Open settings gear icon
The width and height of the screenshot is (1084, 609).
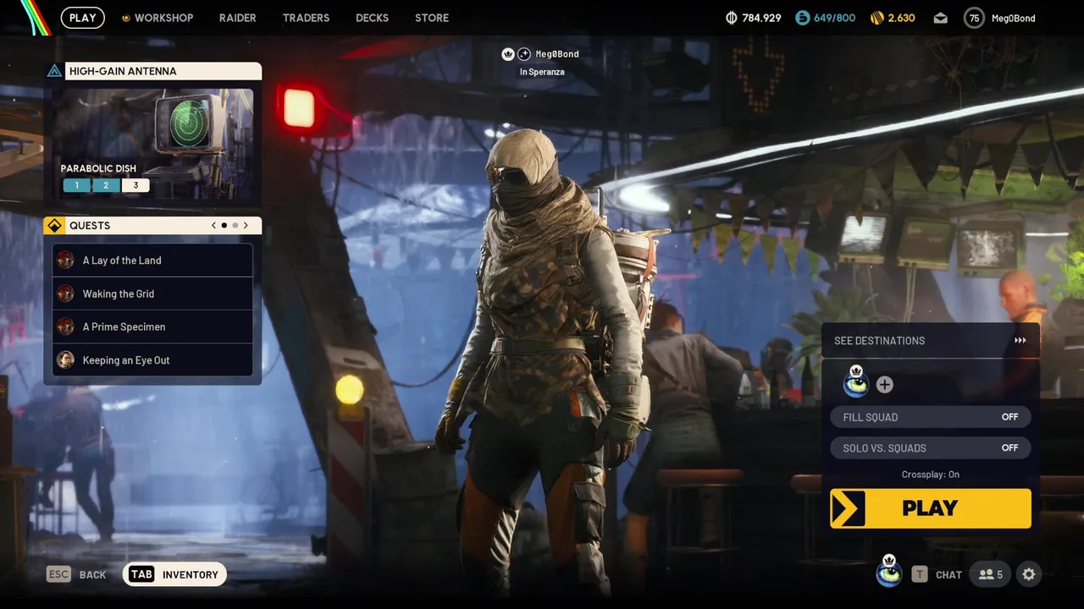[1029, 574]
